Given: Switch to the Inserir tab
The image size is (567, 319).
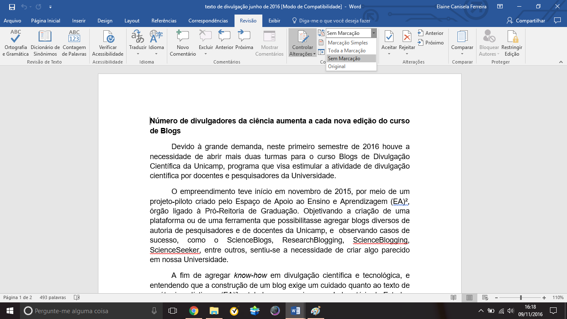Looking at the screenshot, I should point(79,21).
